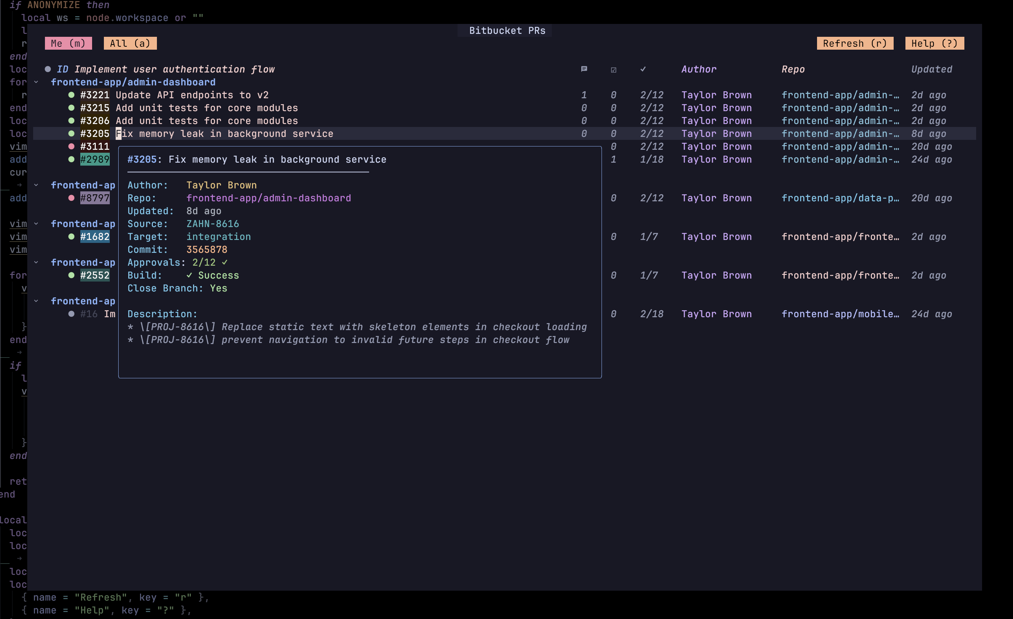
Task: Click the approvals checkmark column header icon
Action: click(x=643, y=69)
